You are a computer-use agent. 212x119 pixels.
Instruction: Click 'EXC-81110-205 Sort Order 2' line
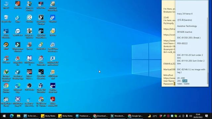(x=191, y=61)
